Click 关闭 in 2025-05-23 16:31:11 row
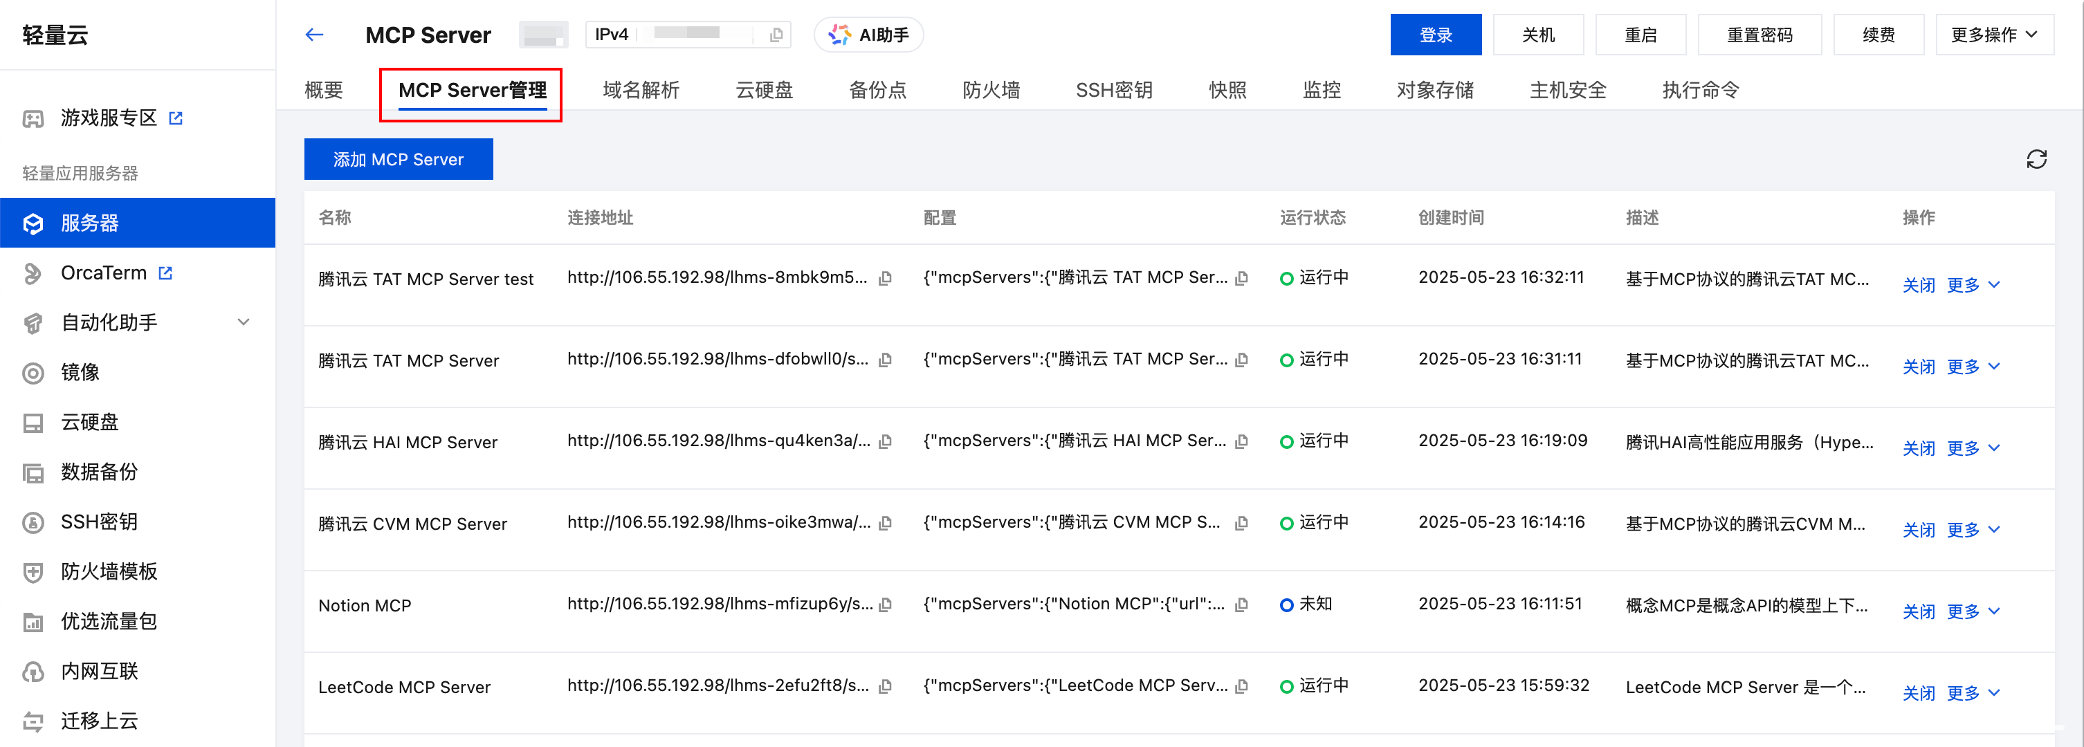2084x747 pixels. pyautogui.click(x=1918, y=367)
